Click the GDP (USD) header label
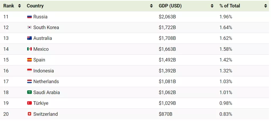Image resolution: width=271 pixels, height=121 pixels. [170, 6]
